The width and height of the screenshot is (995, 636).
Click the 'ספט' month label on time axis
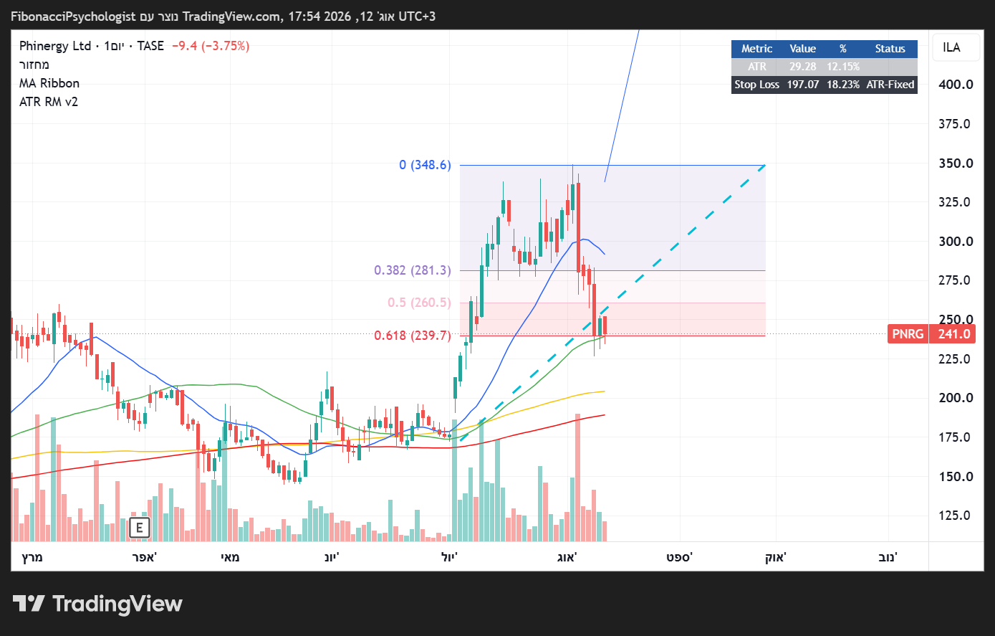[x=679, y=557]
